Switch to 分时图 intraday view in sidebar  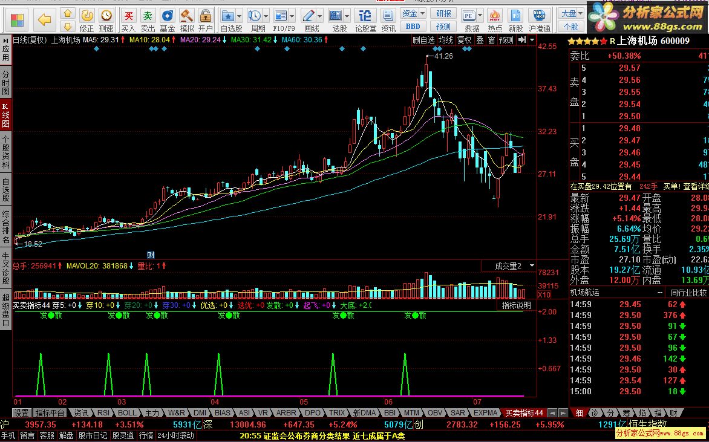pyautogui.click(x=5, y=82)
